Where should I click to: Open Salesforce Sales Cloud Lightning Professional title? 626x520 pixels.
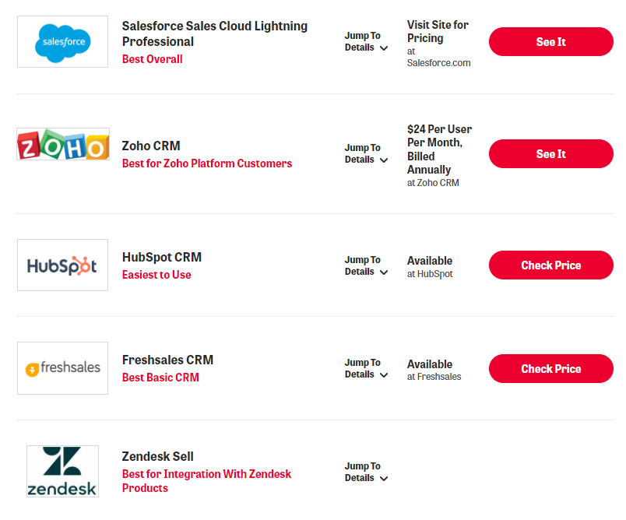214,33
